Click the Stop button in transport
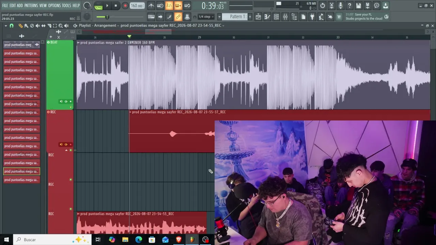Screen dimensions: 436x245 [116, 6]
